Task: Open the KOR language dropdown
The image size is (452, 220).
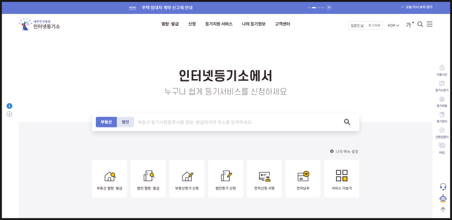Action: [x=394, y=25]
